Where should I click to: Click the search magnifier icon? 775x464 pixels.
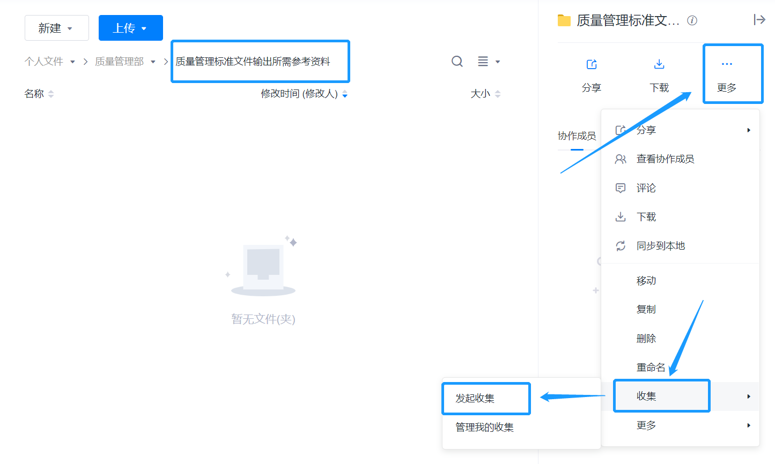(457, 62)
